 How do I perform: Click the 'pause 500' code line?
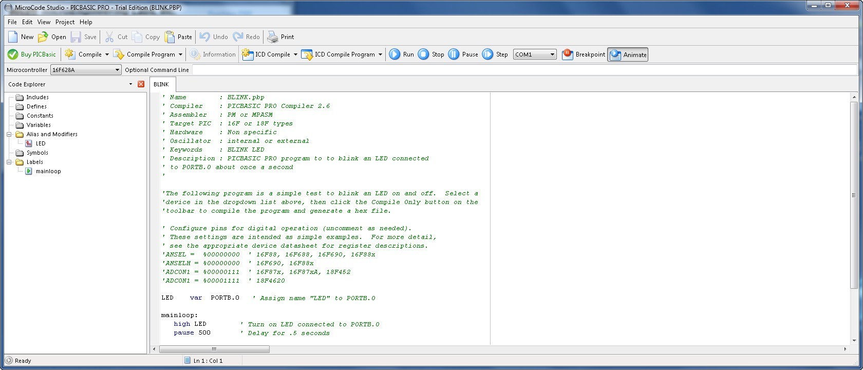coord(192,333)
